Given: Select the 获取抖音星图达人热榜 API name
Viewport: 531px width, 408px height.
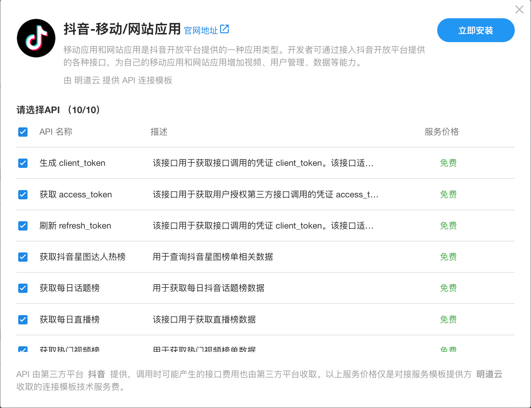Looking at the screenshot, I should (x=83, y=257).
